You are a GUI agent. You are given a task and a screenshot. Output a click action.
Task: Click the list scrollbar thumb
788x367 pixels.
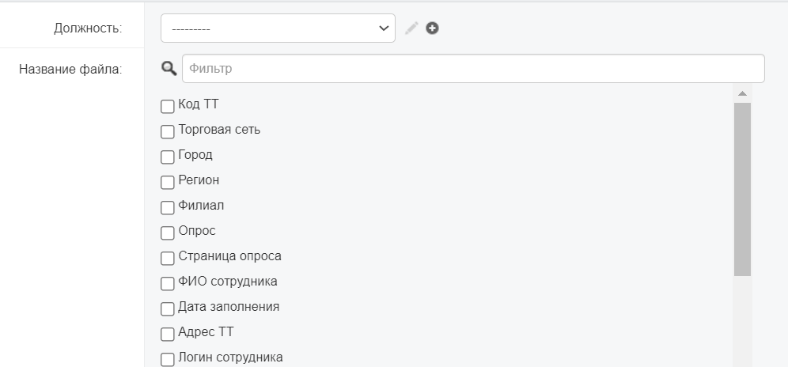[x=742, y=190]
